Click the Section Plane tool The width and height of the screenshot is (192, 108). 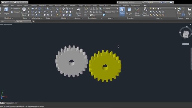point(79,12)
